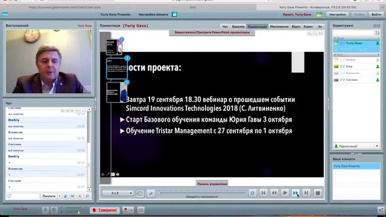This screenshot has width=386, height=217.
Task: Click the blue italic text formatting icon in chat
Action: (x=66, y=196)
